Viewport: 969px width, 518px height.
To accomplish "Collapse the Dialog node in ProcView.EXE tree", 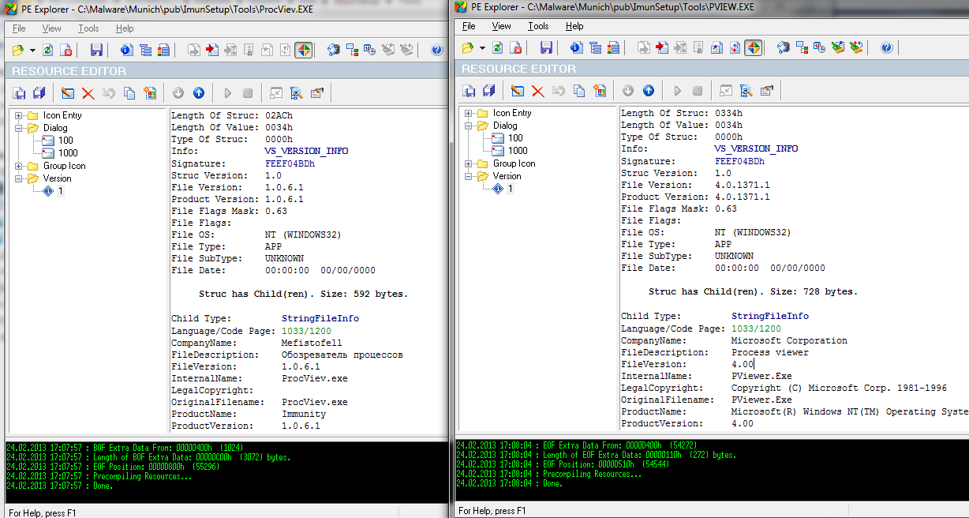I will (x=19, y=128).
